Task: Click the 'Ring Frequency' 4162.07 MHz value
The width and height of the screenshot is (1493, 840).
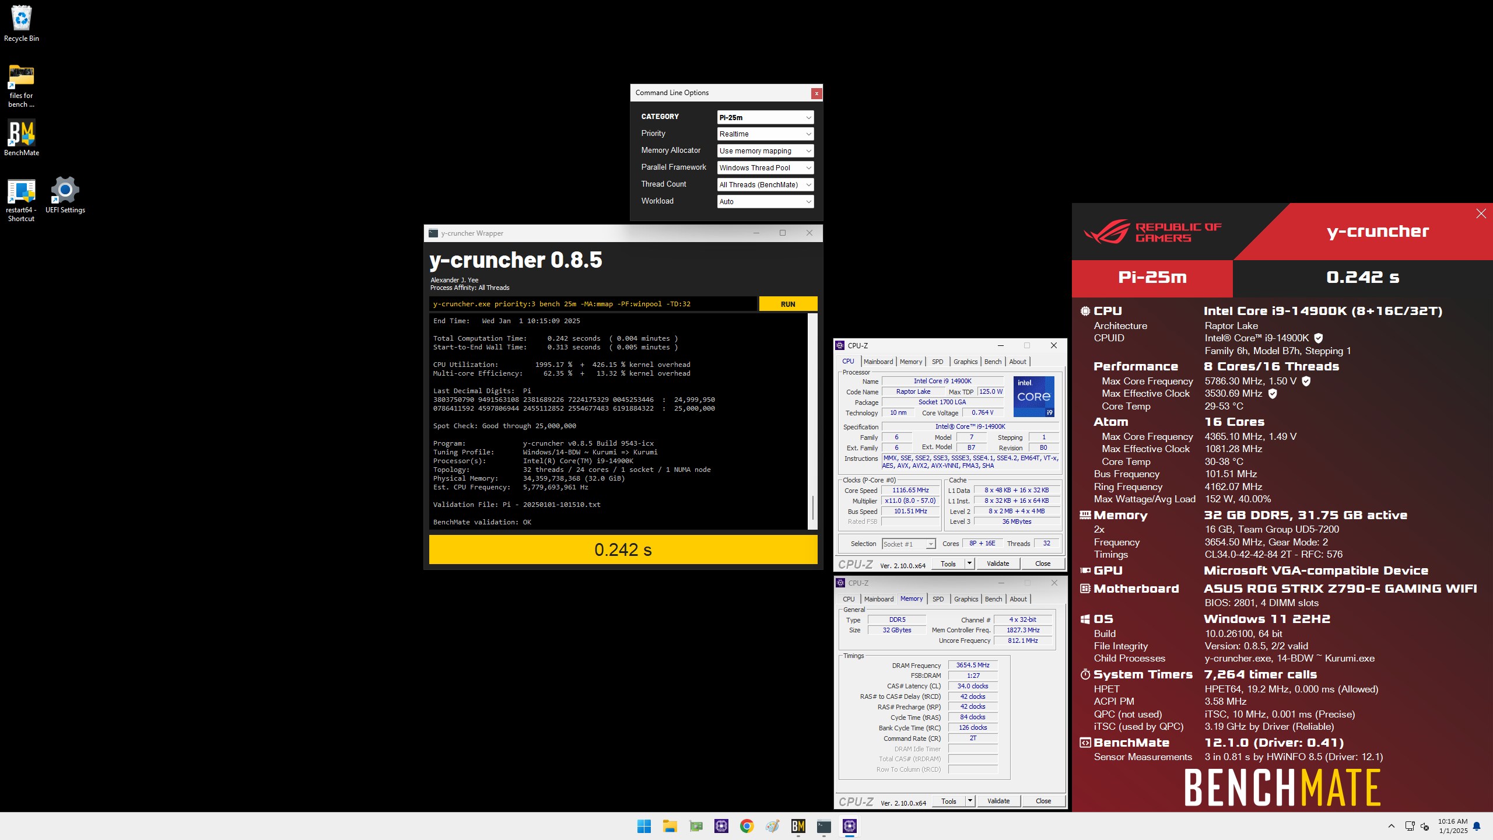Action: coord(1233,487)
